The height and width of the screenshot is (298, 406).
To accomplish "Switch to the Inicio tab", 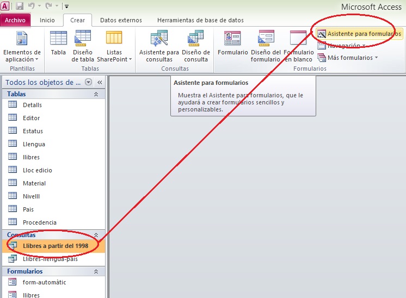I will pyautogui.click(x=47, y=20).
